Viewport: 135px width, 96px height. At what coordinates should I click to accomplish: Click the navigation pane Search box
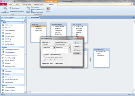[x=12, y=20]
